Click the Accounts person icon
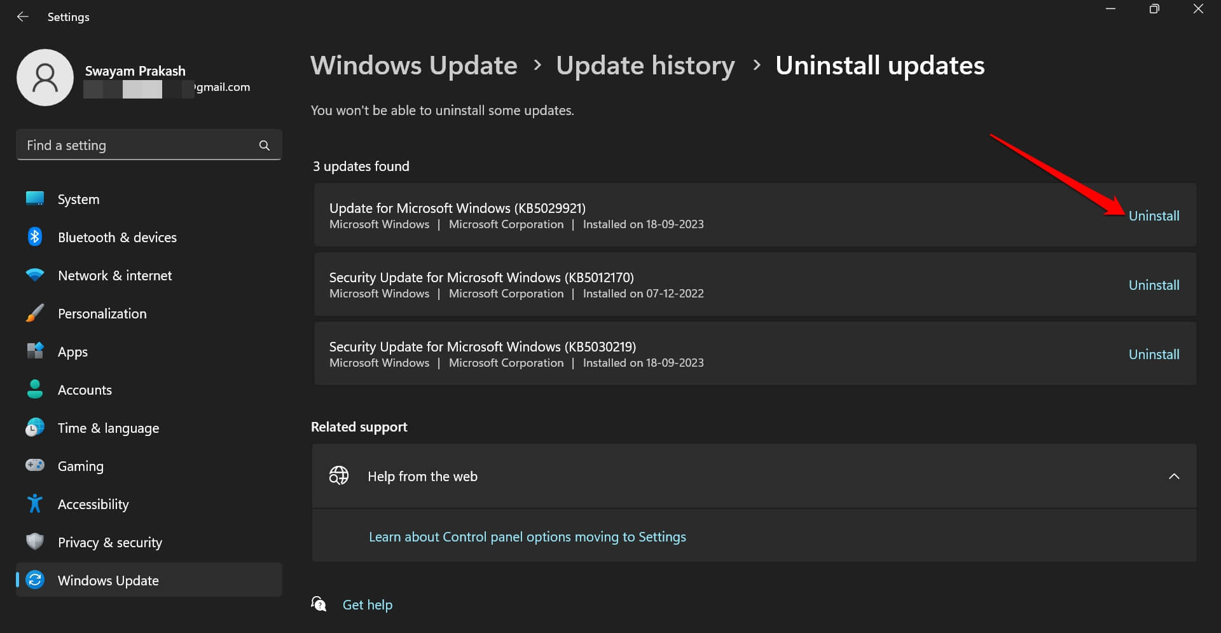Viewport: 1221px width, 633px height. (x=35, y=389)
